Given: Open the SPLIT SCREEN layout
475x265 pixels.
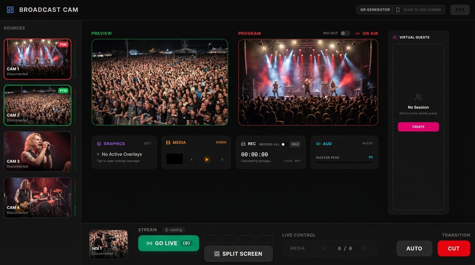Looking at the screenshot, I should 238,254.
